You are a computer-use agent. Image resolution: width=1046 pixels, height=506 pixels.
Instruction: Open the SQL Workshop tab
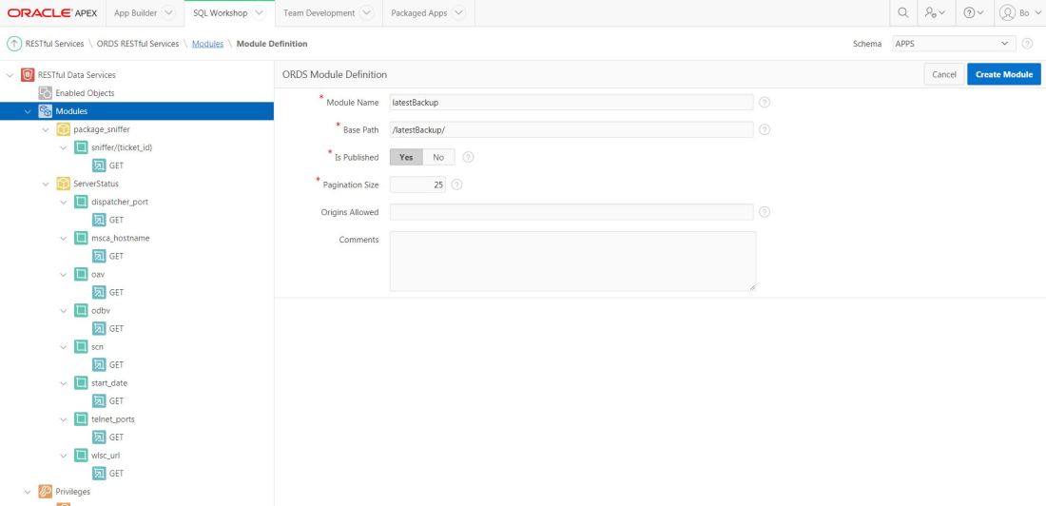[228, 13]
